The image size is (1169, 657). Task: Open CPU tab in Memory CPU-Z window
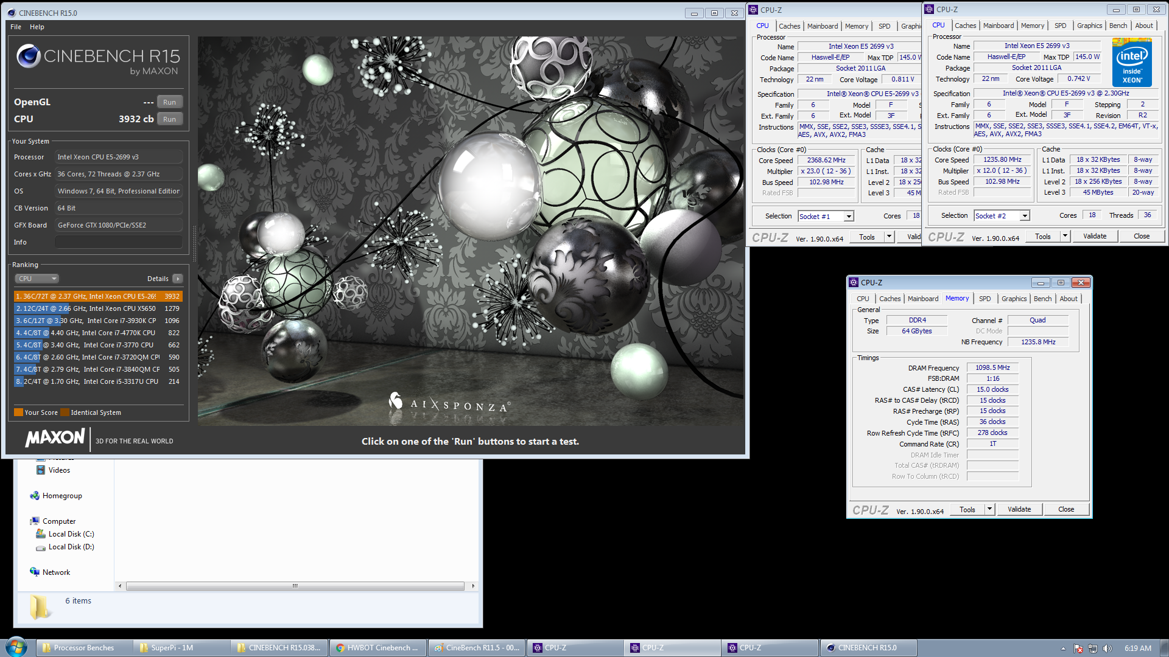pos(863,299)
